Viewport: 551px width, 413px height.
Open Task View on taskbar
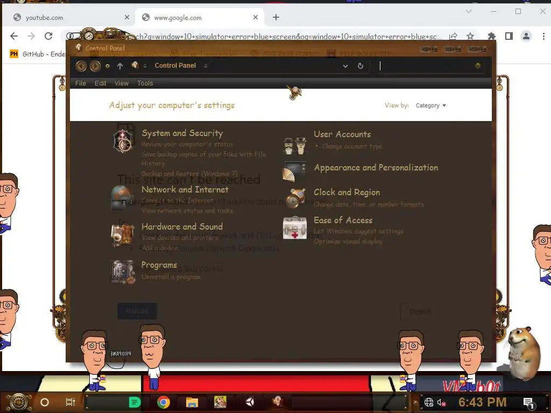pos(70,402)
